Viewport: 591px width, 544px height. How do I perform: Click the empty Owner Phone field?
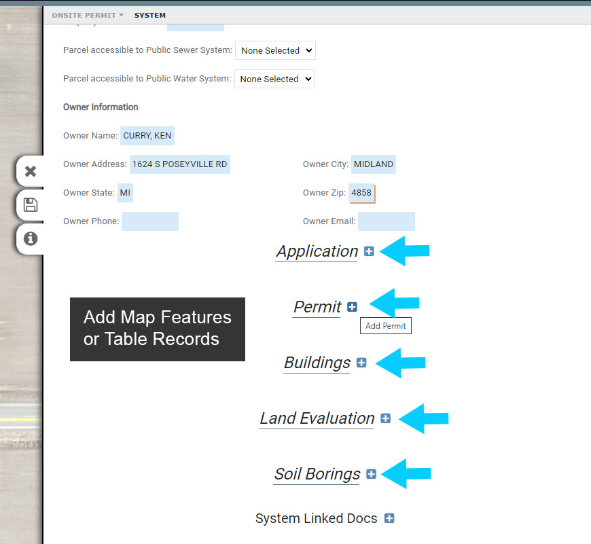[x=150, y=221]
